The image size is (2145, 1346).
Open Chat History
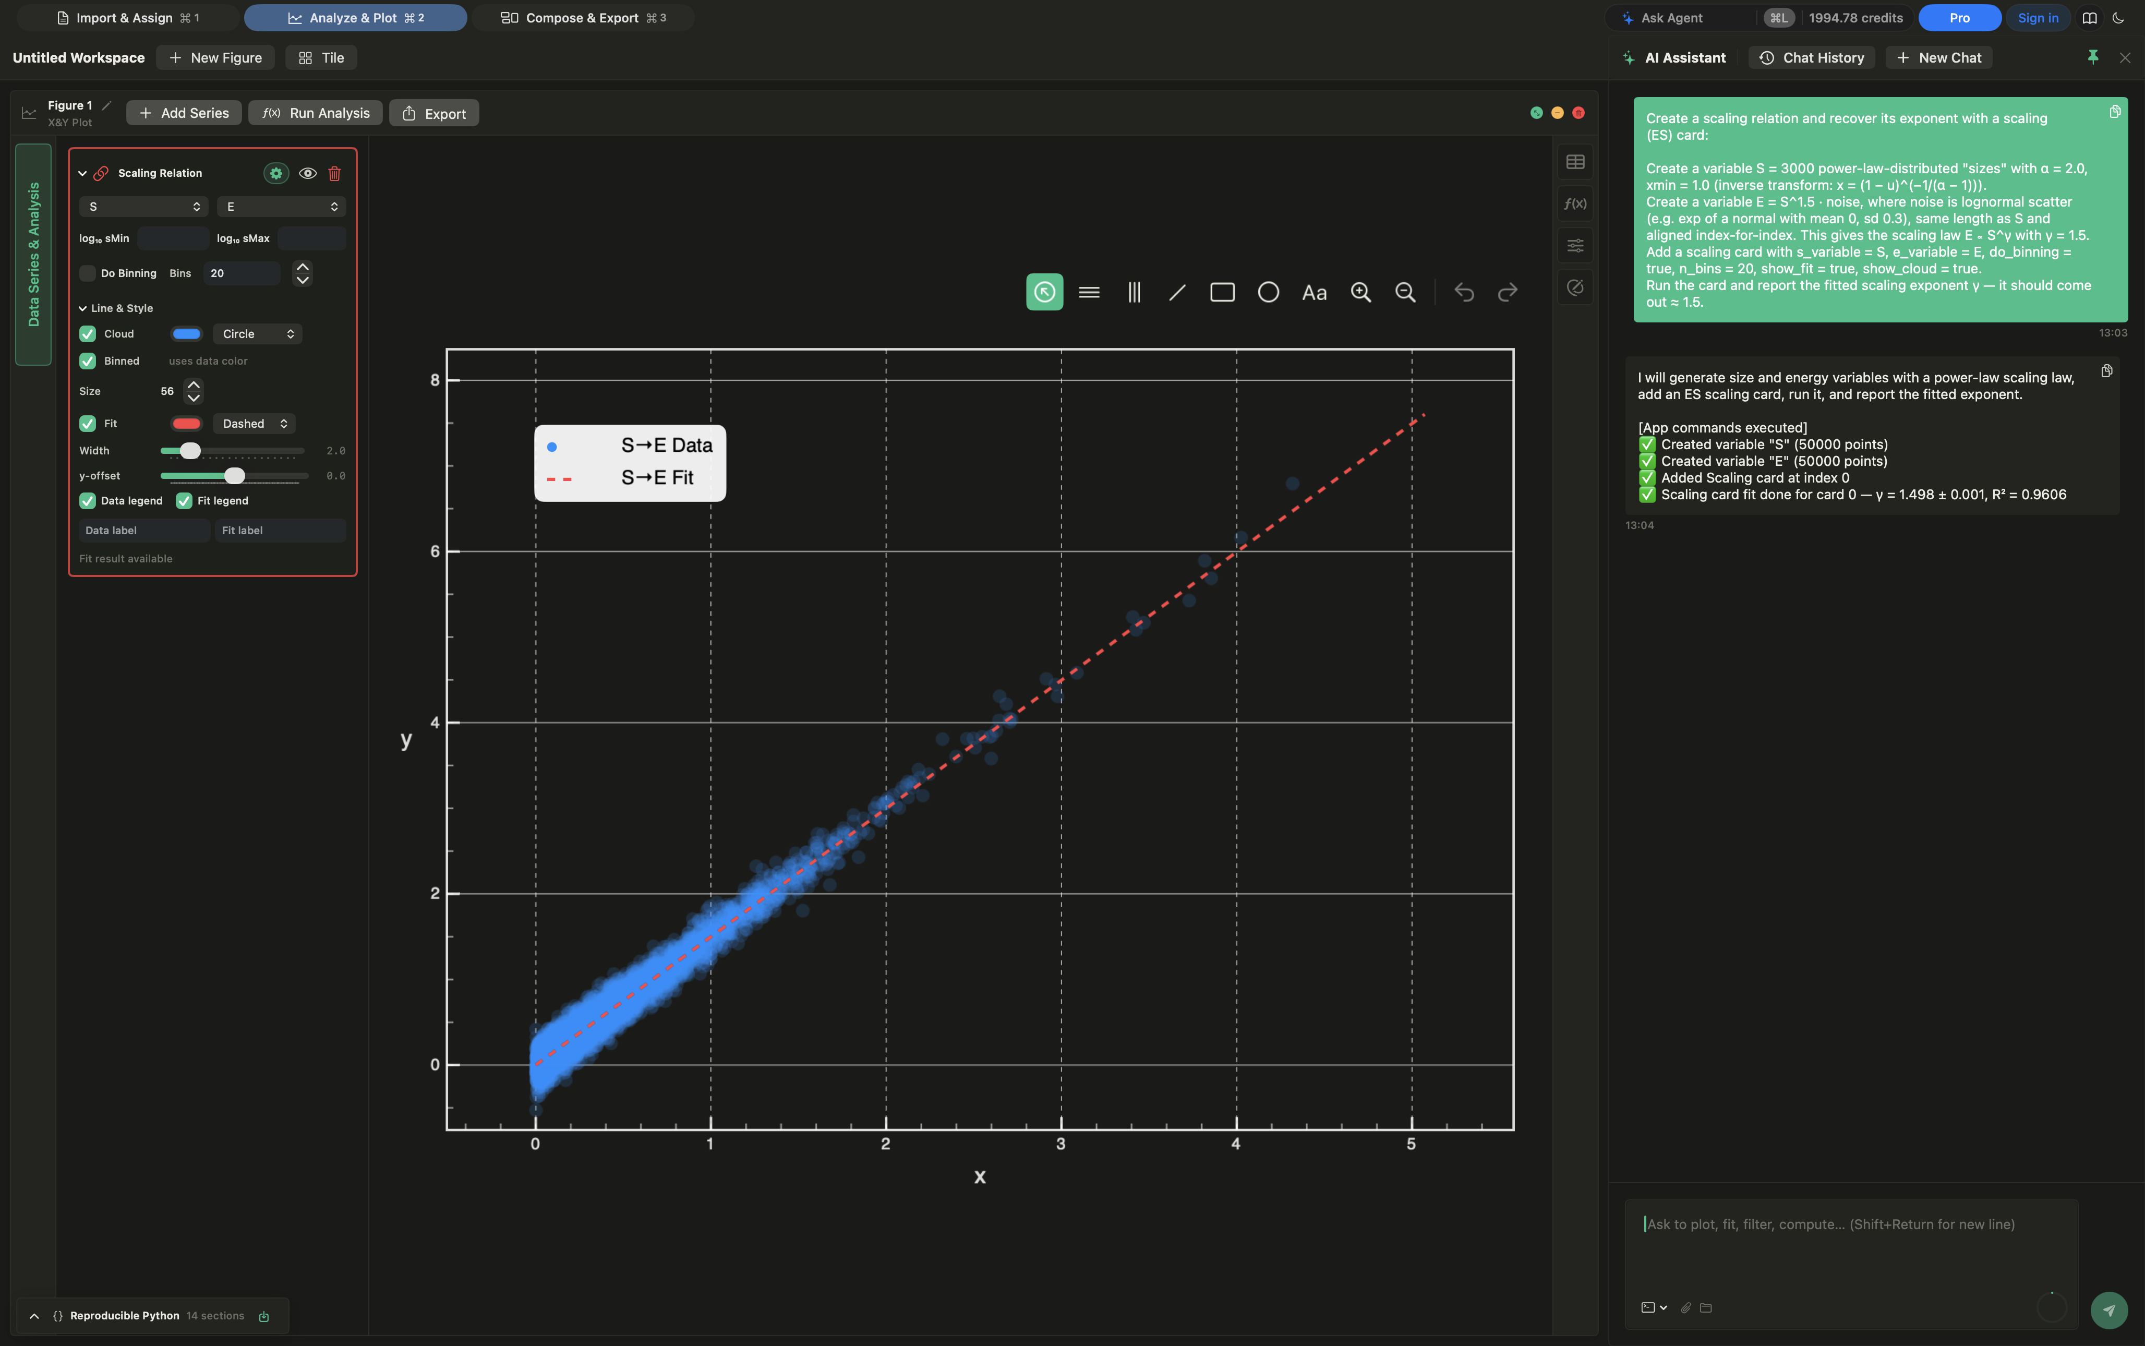[x=1811, y=57]
